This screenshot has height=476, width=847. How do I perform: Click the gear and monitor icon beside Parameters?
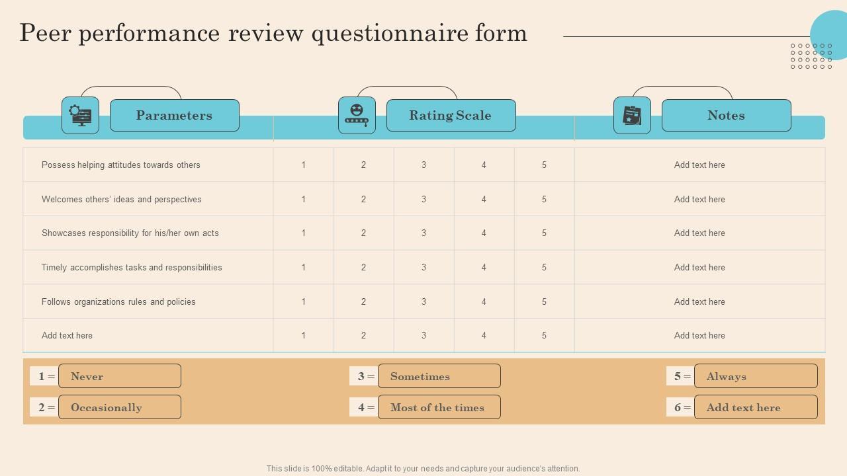(80, 116)
